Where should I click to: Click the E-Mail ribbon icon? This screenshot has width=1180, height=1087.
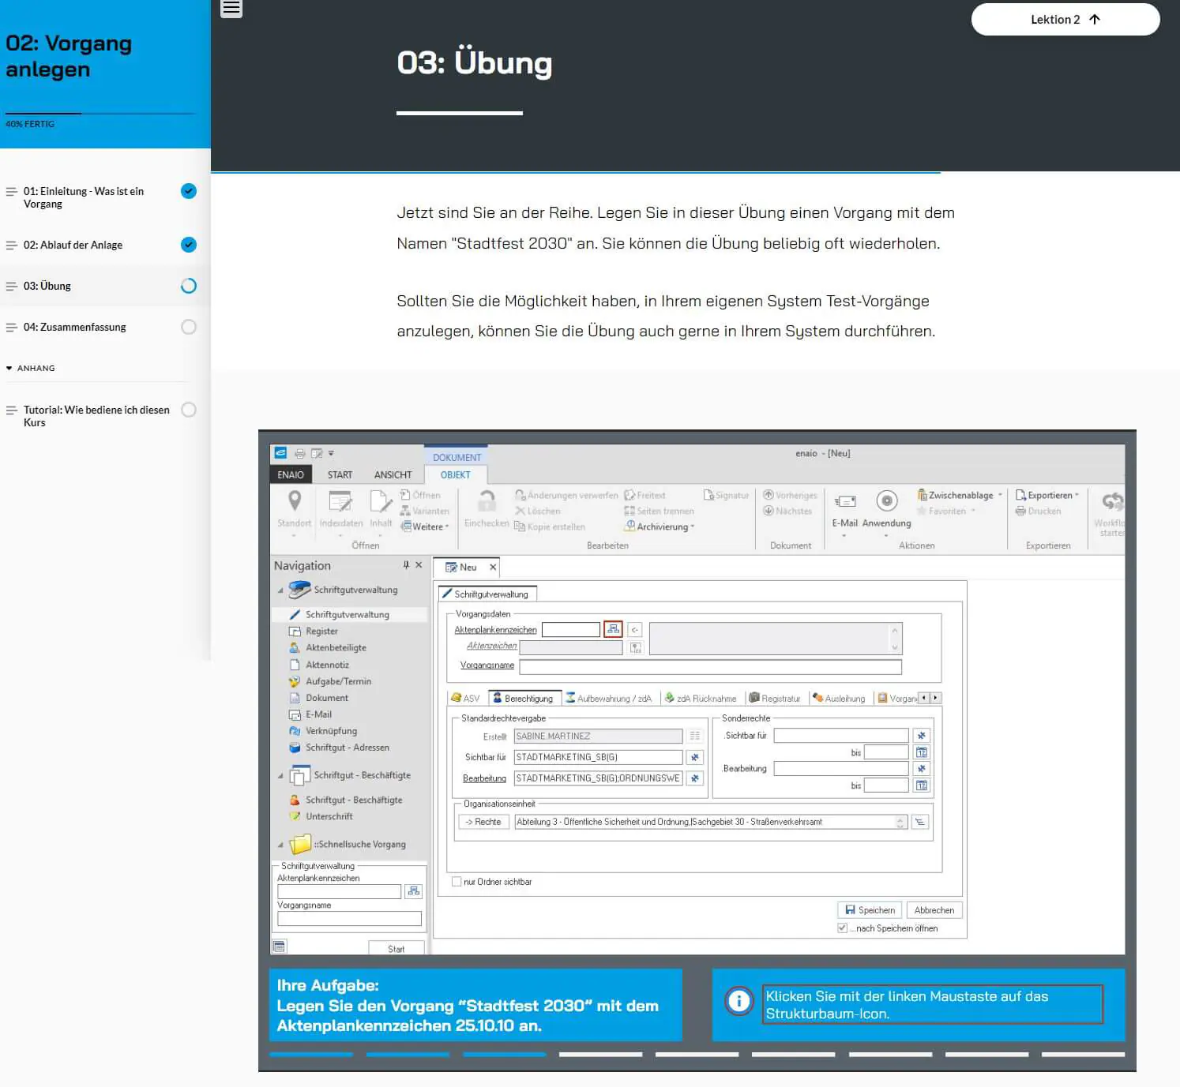coord(844,502)
